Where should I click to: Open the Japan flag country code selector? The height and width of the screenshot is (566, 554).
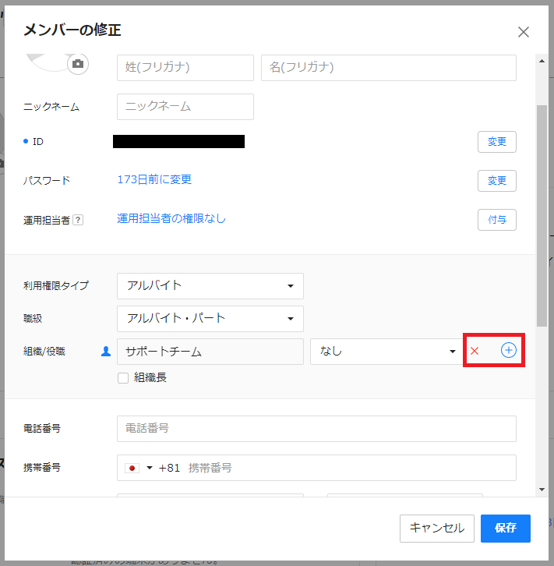pos(139,468)
